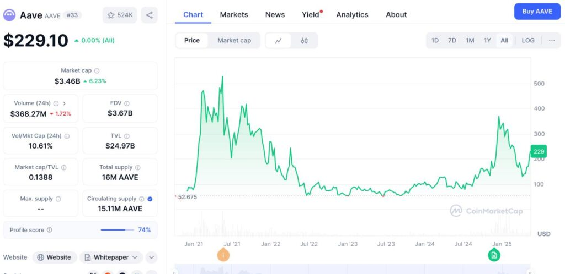Click the 16M AAVE total supply value
The width and height of the screenshot is (565, 274).
point(120,177)
